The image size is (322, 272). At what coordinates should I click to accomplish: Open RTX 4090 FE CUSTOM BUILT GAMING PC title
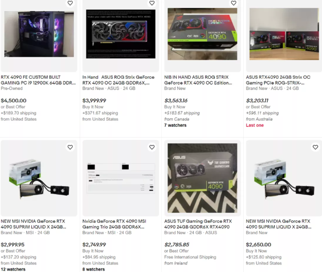point(38,80)
